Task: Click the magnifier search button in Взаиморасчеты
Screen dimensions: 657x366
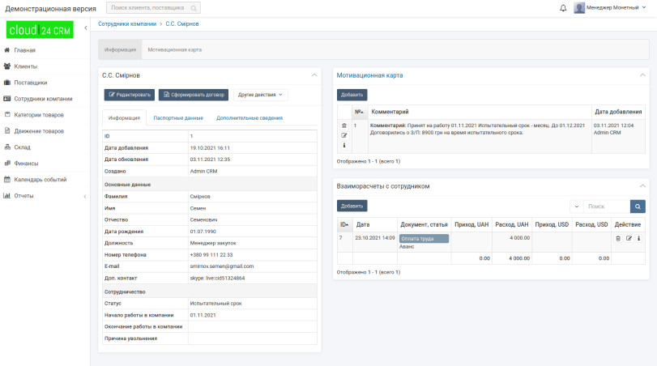Action: 638,206
